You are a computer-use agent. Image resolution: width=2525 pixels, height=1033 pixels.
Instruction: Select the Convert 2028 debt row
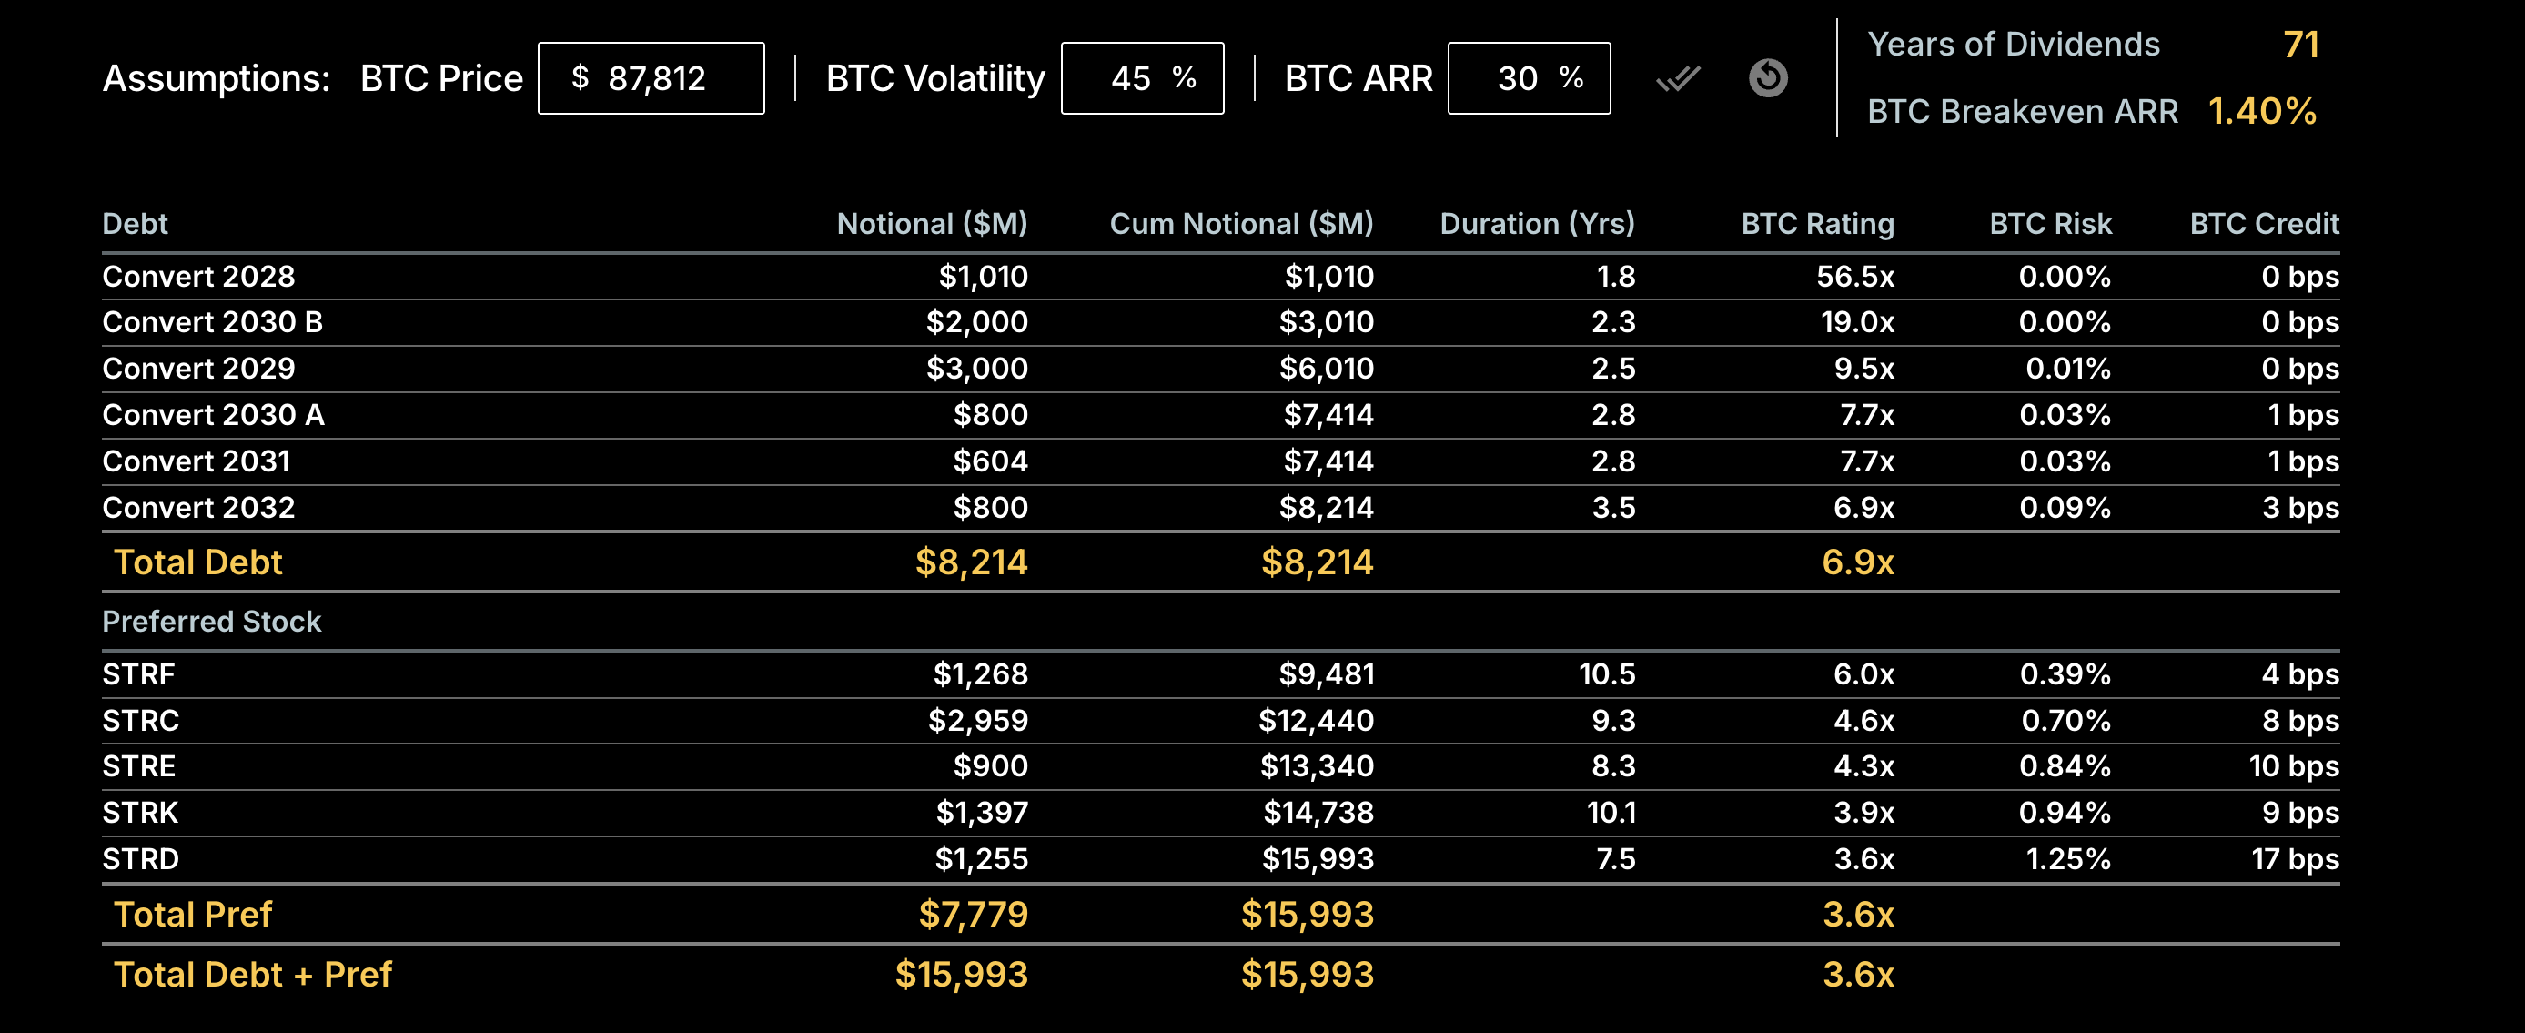199,277
